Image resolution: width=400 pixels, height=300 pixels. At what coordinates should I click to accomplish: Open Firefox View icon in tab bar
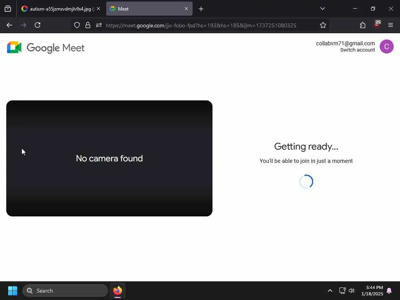tap(8, 9)
